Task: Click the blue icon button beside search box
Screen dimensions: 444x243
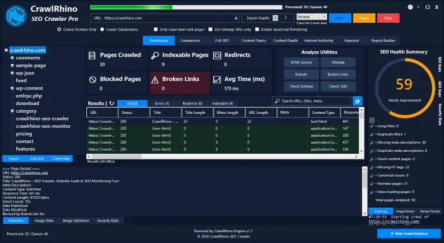Action: (357, 101)
